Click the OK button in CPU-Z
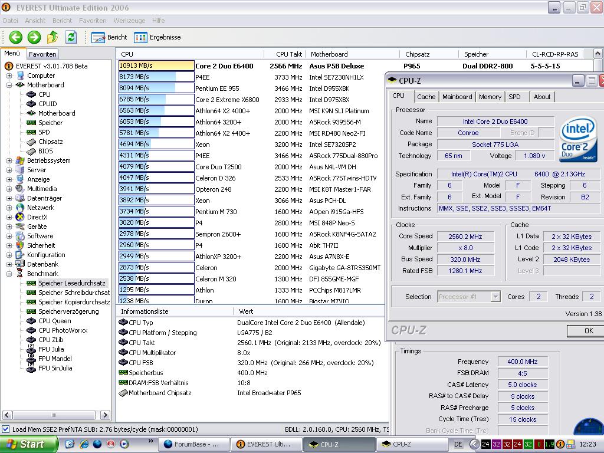Viewport: 604px width, 453px height. [x=587, y=331]
